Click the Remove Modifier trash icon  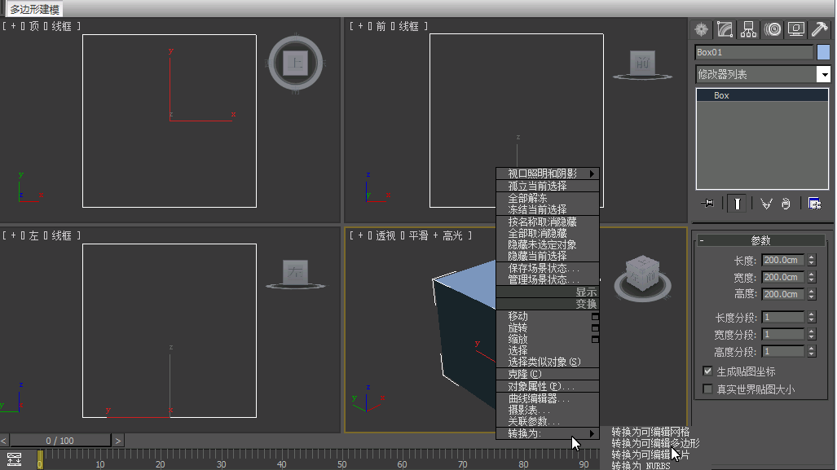click(786, 204)
